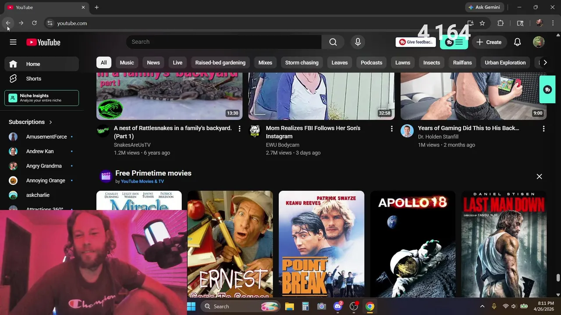The image size is (561, 315).
Task: Show more filter chips with right arrow
Action: 545,63
